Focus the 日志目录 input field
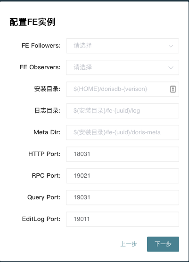This screenshot has height=262, width=189. coord(123,111)
